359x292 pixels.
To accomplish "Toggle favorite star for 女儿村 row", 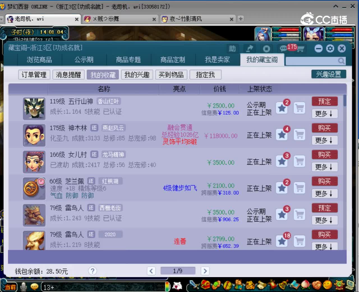I will click(282, 161).
